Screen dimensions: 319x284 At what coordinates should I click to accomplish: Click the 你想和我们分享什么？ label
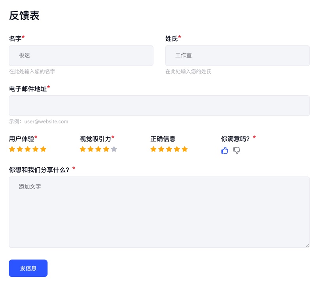point(39,170)
